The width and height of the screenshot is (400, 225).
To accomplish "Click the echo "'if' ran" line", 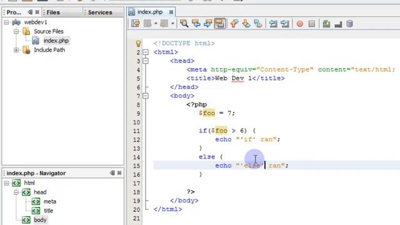I will tap(247, 139).
